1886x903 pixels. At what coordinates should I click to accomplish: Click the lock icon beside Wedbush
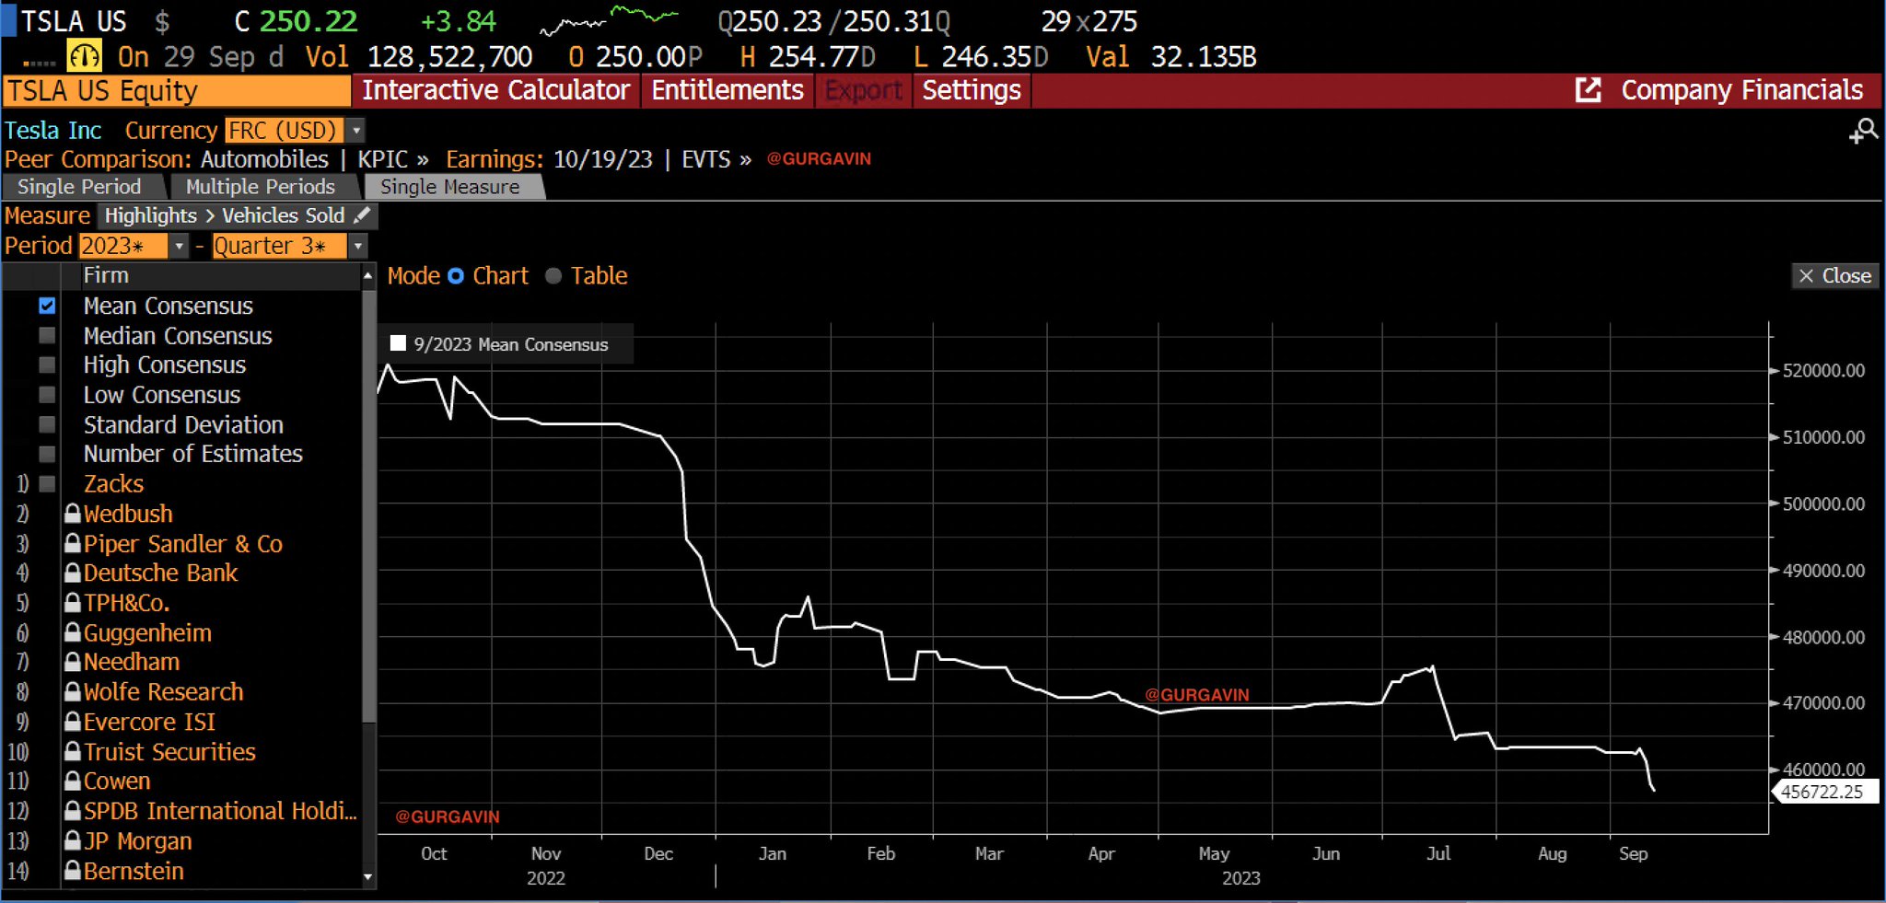pos(73,514)
